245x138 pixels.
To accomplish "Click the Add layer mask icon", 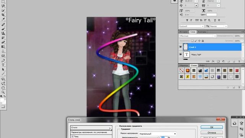I will click(218, 61).
